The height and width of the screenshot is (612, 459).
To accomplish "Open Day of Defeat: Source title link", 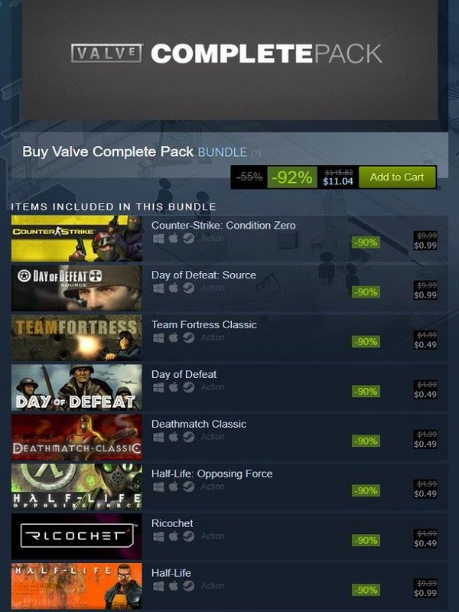I will pyautogui.click(x=203, y=275).
